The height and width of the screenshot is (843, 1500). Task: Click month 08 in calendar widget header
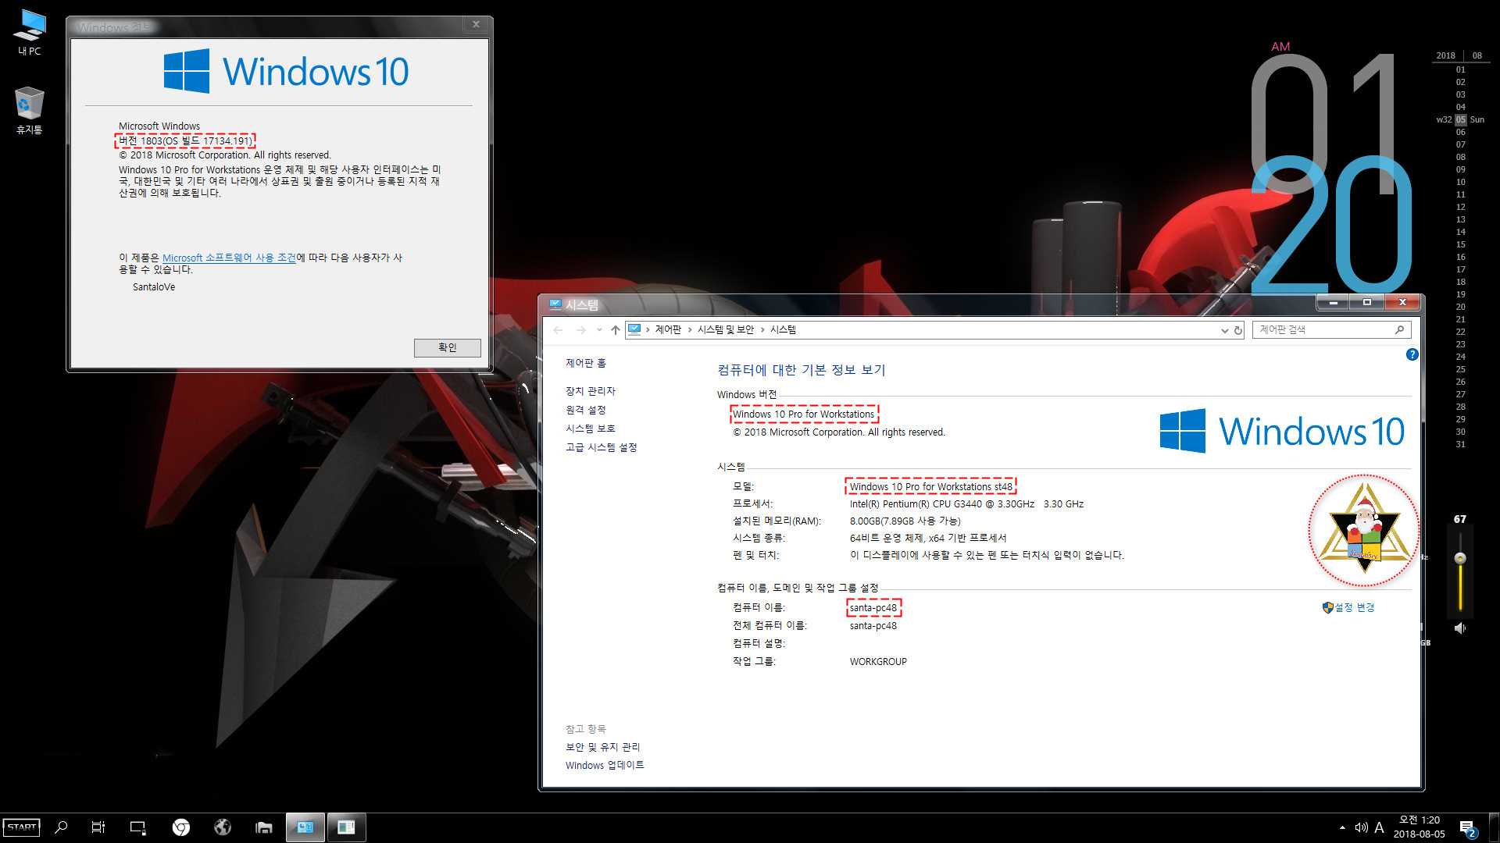1477,55
